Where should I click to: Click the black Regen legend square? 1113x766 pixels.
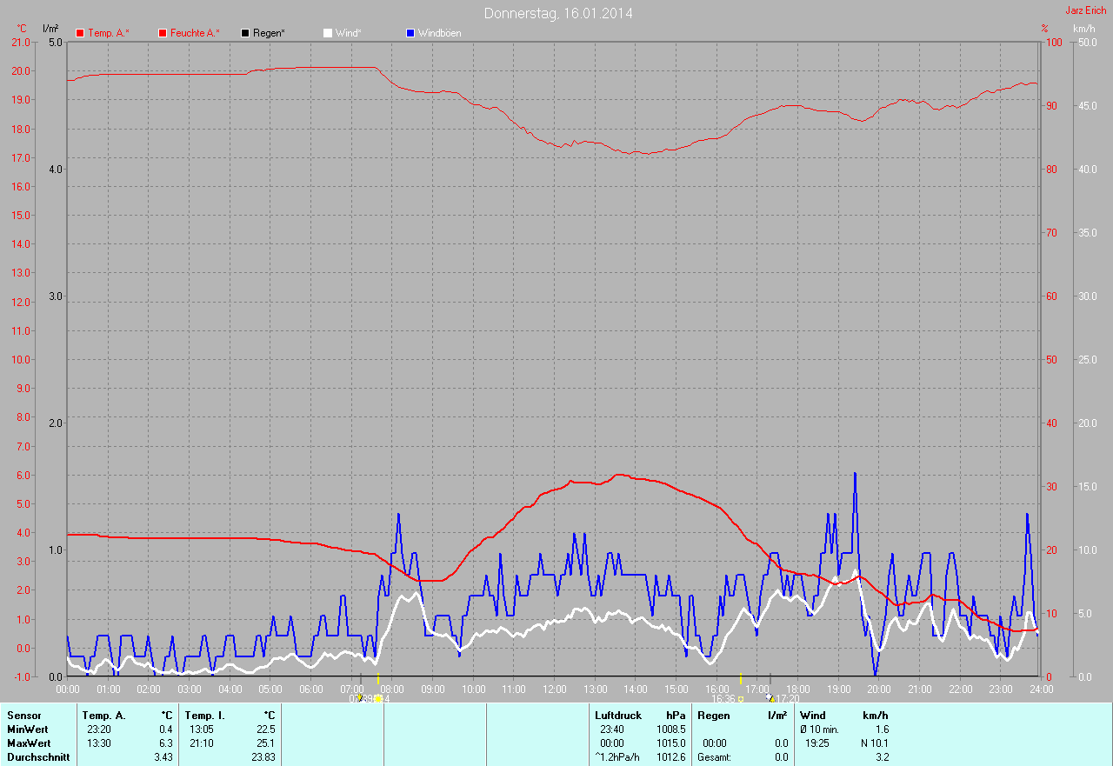point(245,33)
